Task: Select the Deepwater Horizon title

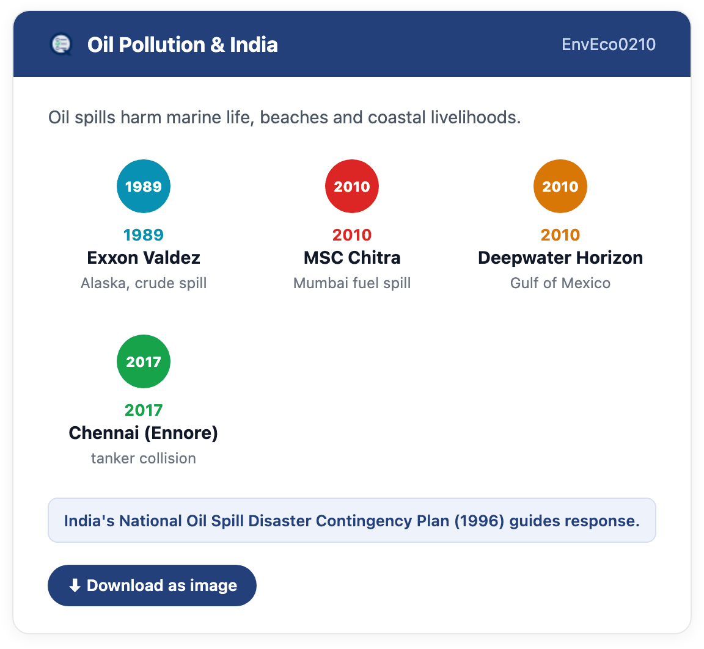Action: (560, 258)
